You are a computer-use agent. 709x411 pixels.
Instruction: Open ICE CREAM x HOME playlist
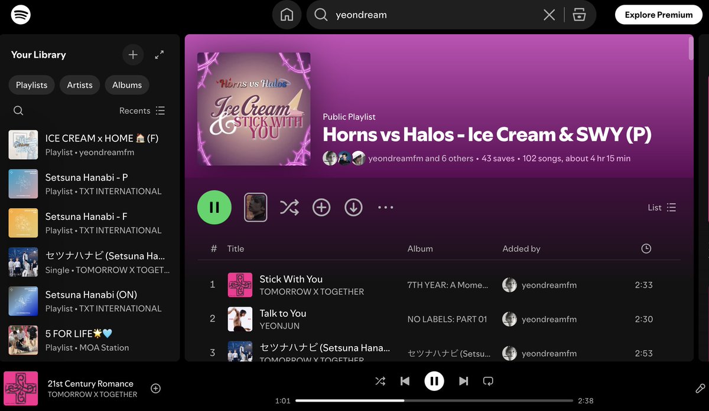point(90,145)
